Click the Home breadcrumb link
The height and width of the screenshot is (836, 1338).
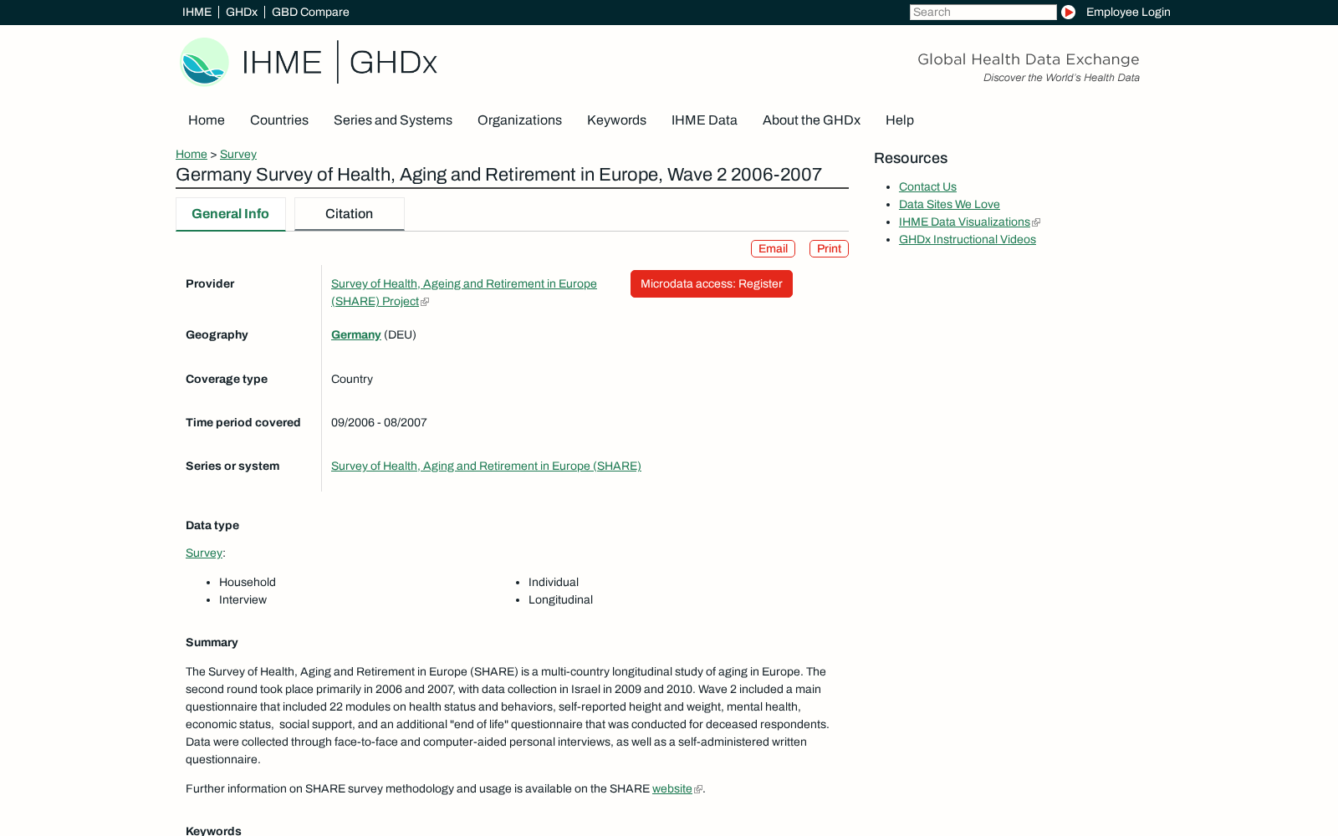192,154
